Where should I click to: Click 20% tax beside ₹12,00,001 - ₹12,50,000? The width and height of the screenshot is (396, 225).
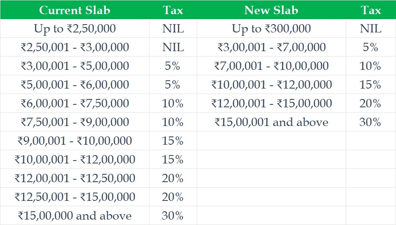(173, 178)
